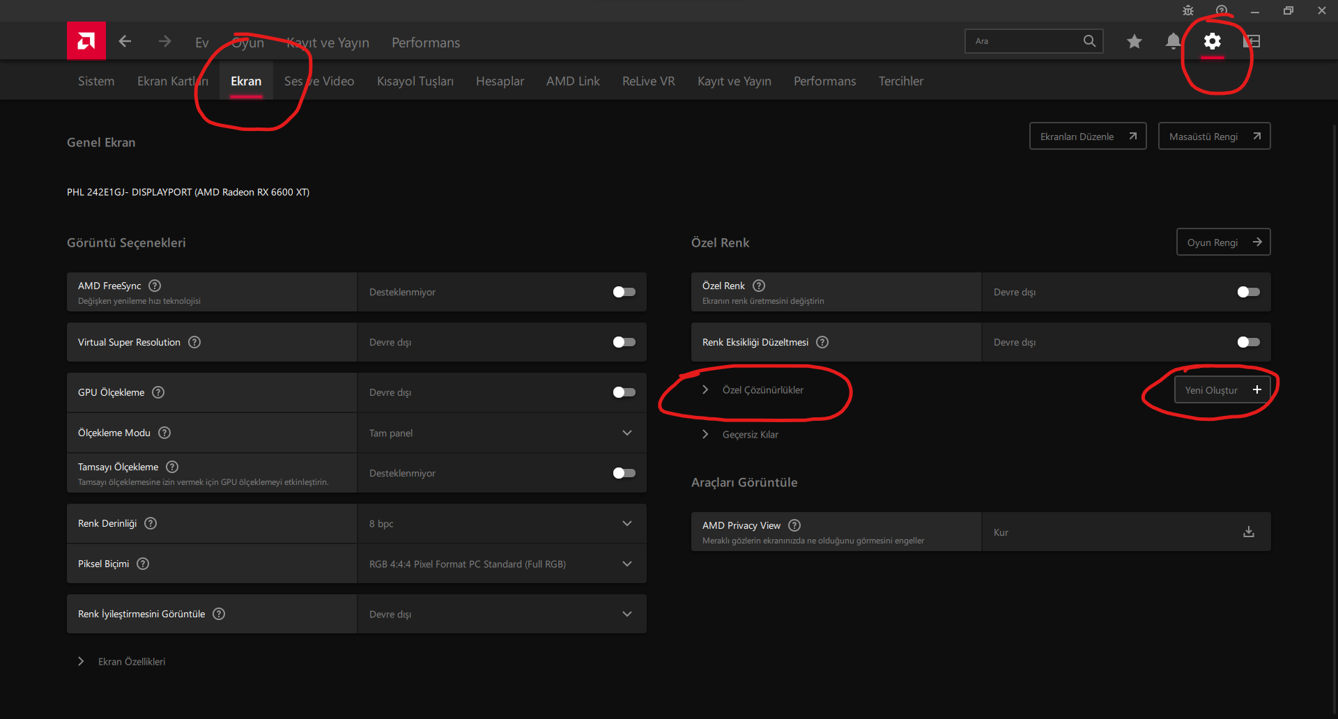Go forward with the right arrow

click(x=164, y=42)
